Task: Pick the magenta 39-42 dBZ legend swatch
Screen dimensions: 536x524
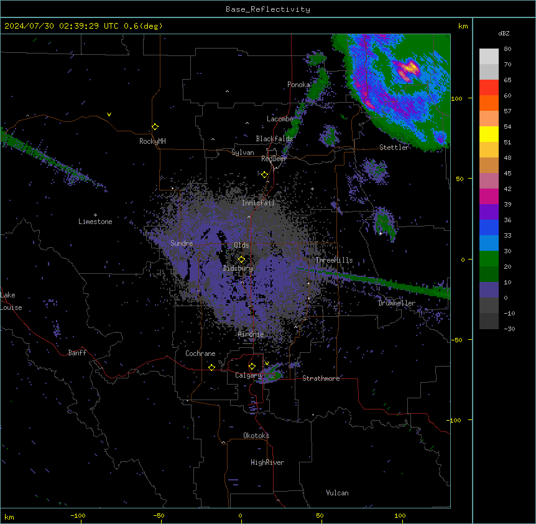Action: [489, 196]
